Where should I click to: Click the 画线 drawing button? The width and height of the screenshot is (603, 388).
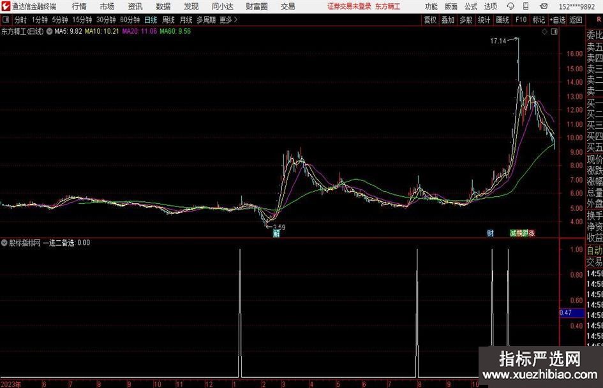(502, 20)
